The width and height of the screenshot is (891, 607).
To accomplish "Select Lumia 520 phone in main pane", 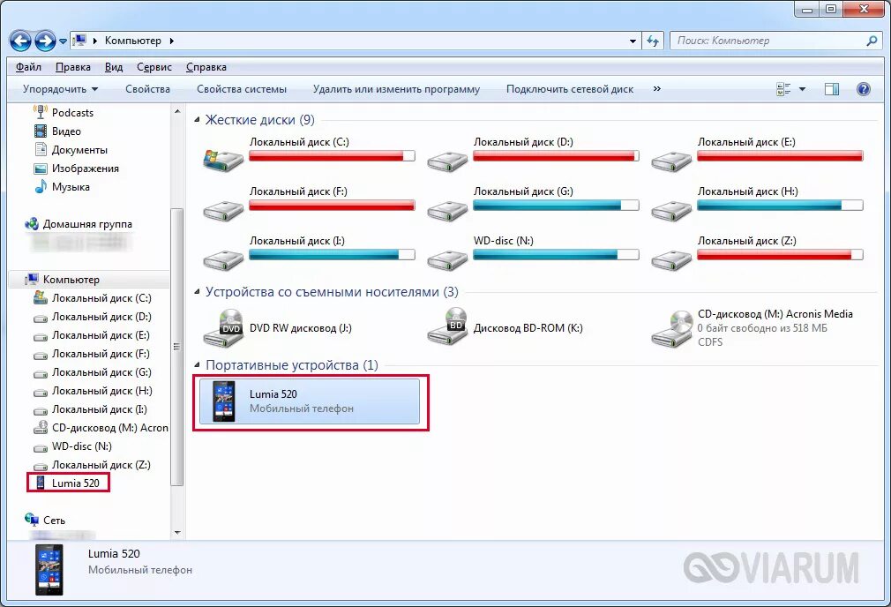I will pos(309,401).
